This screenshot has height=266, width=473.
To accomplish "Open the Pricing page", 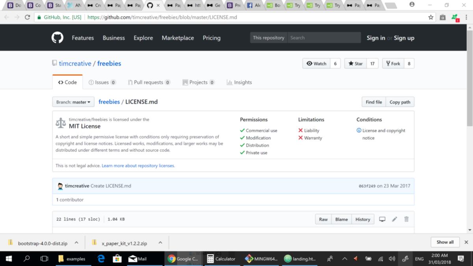I will pyautogui.click(x=212, y=38).
